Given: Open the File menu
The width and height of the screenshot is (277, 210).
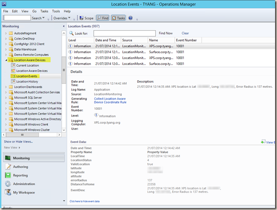Looking at the screenshot, I should point(6,11).
